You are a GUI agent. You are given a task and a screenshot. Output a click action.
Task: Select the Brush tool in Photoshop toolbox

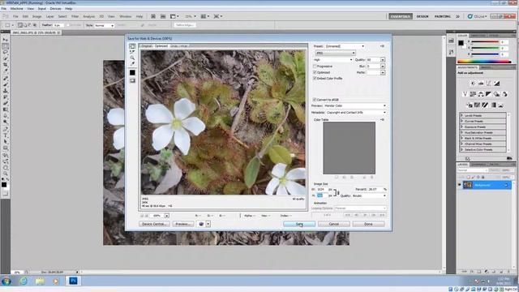pos(6,84)
